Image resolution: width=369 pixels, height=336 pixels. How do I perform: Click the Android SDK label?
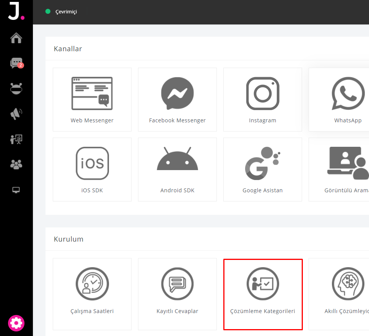(x=177, y=190)
